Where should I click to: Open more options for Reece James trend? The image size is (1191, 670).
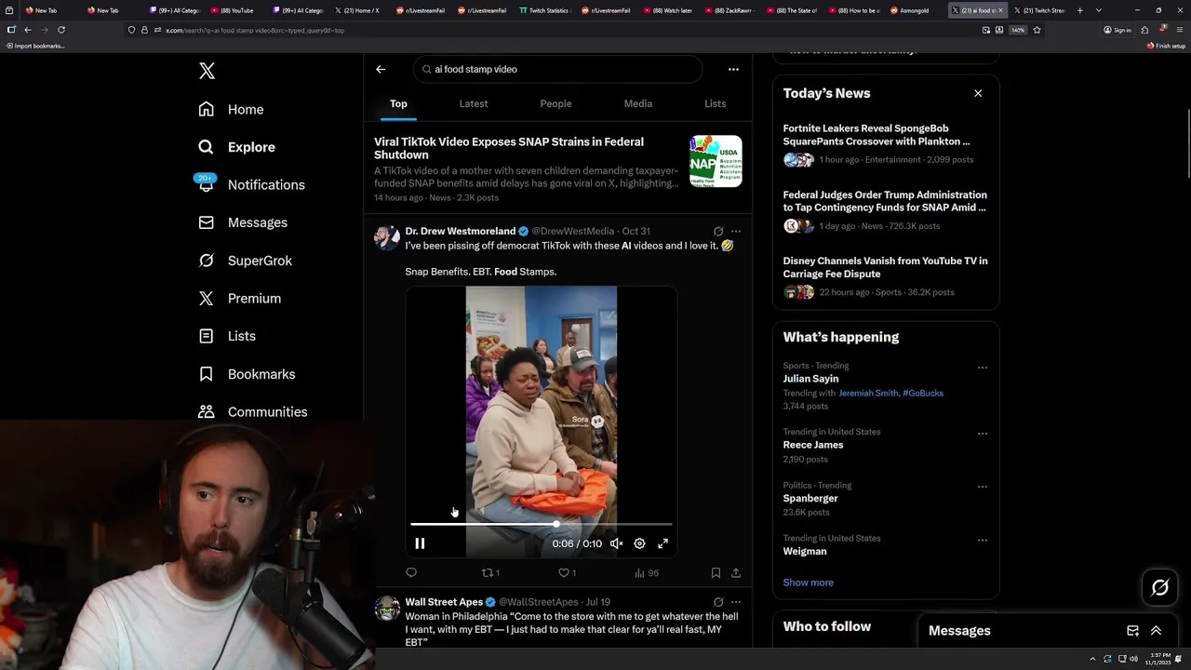[982, 434]
